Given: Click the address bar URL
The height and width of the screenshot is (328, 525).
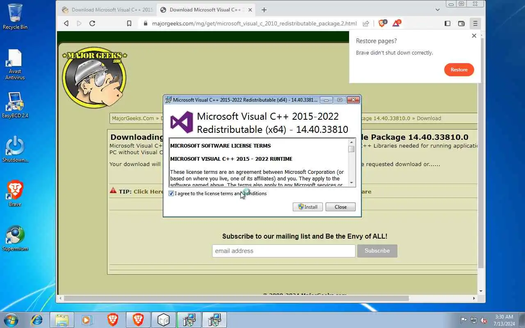Looking at the screenshot, I should 254,23.
